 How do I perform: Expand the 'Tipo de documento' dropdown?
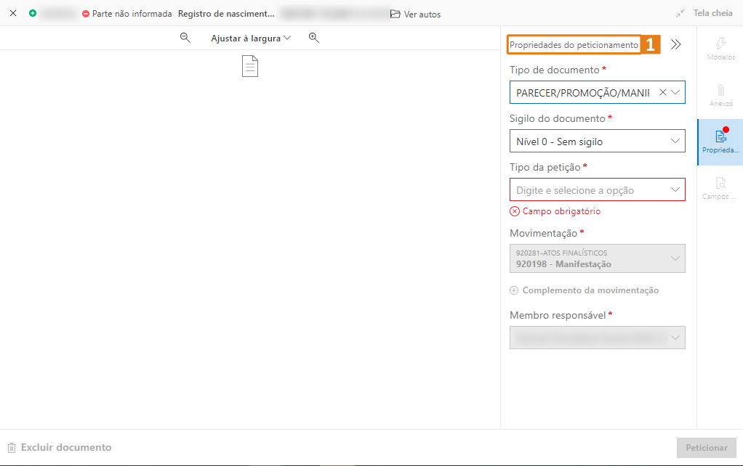coord(675,92)
